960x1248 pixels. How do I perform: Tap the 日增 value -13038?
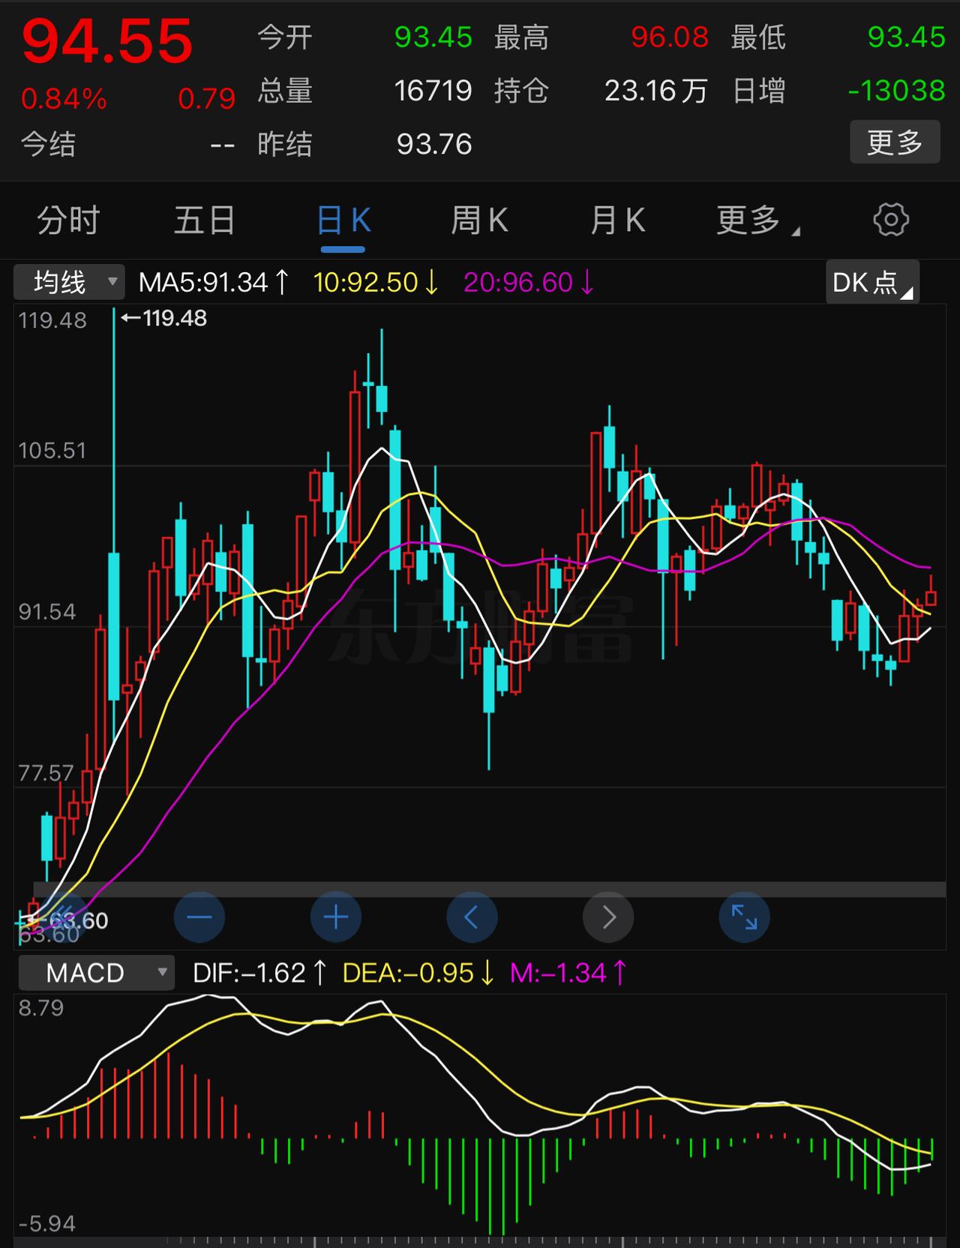(x=896, y=91)
